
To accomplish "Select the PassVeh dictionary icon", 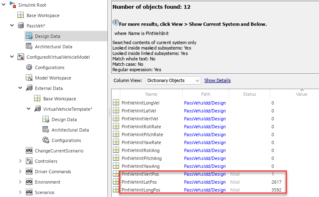I will pyautogui.click(x=20, y=26).
